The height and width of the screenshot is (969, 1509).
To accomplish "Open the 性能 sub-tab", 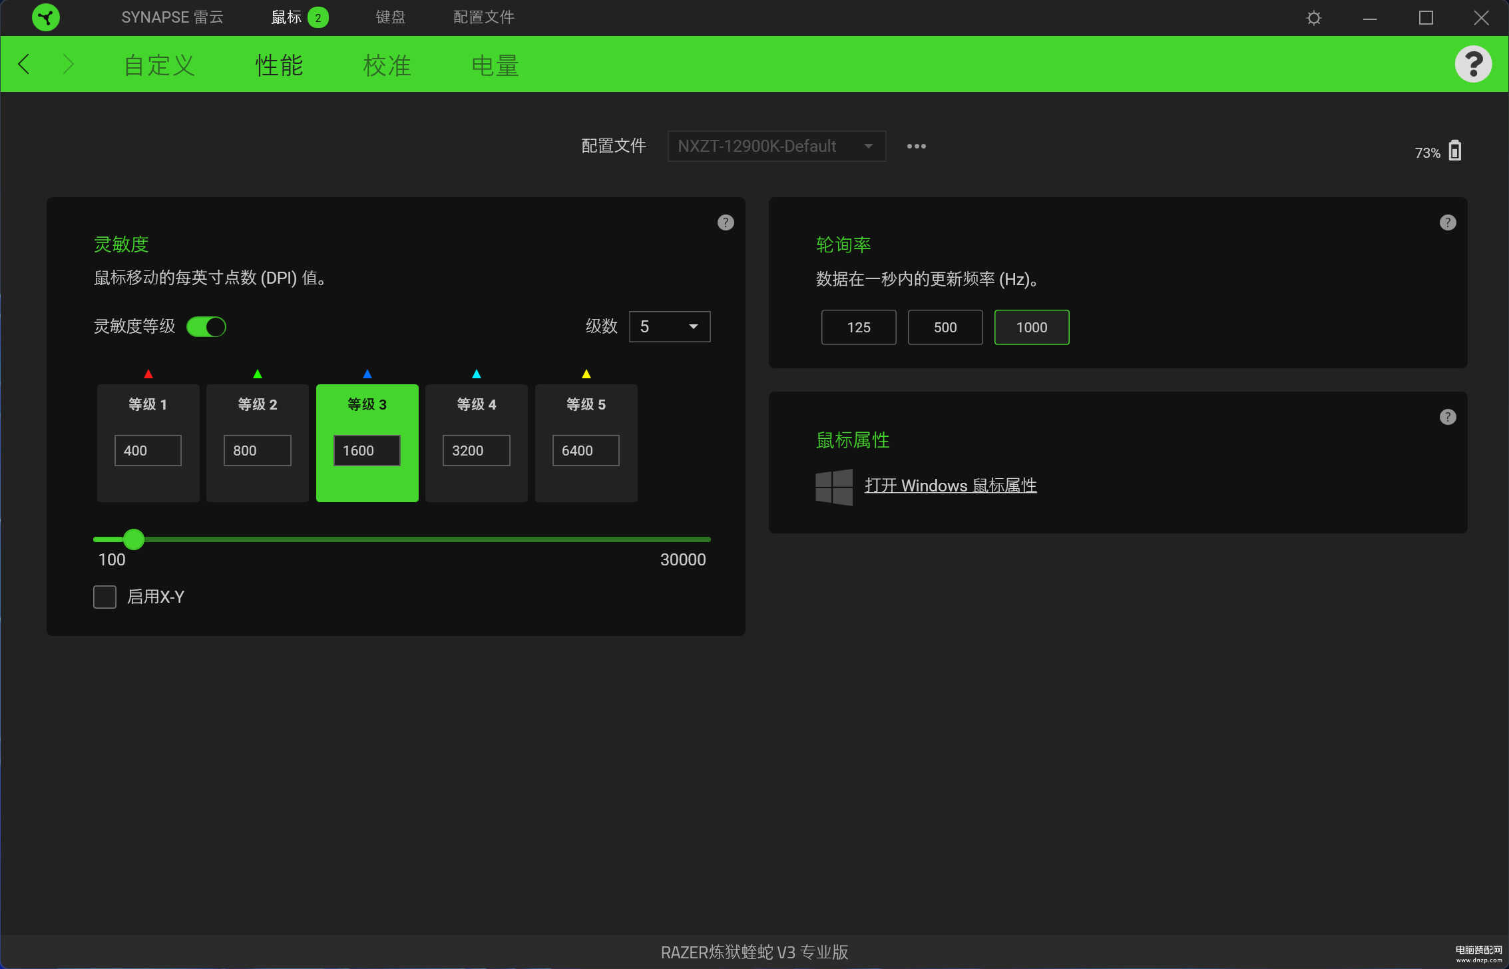I will pyautogui.click(x=280, y=65).
